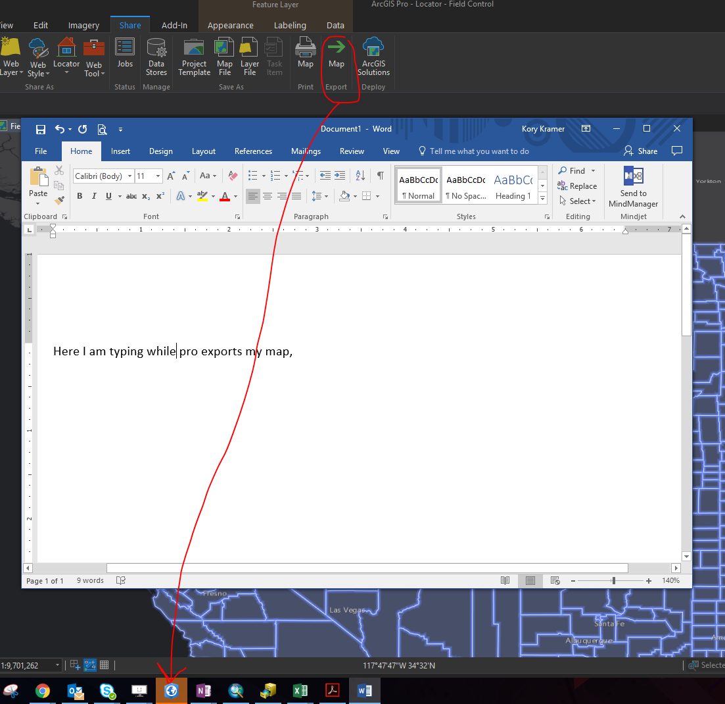Expand the font size dropdown showing 11
Viewport: 725px width, 704px height.
(x=158, y=176)
